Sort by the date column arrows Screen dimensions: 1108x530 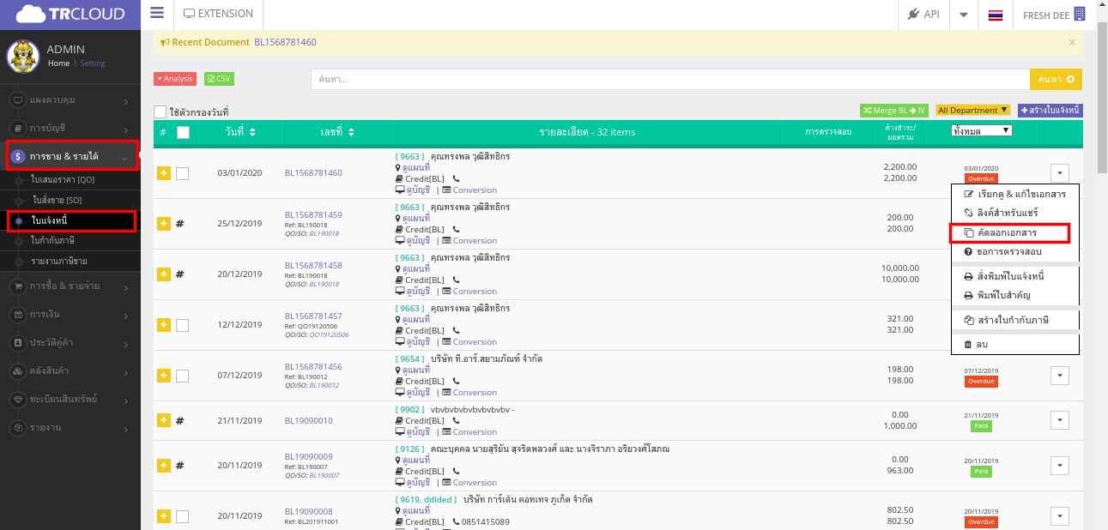pyautogui.click(x=252, y=132)
